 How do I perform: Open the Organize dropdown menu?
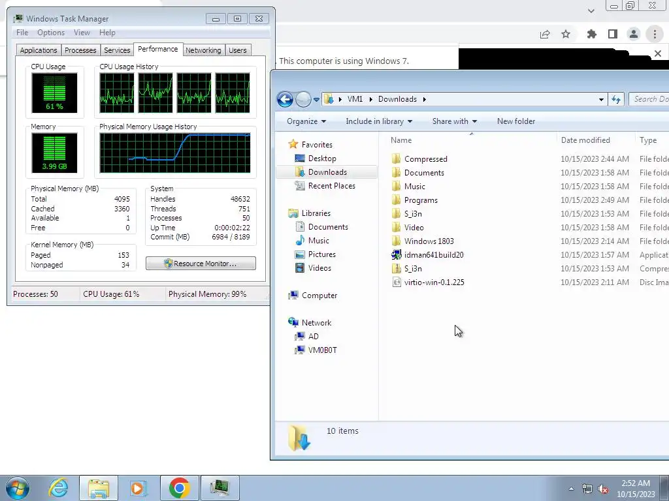(x=306, y=121)
